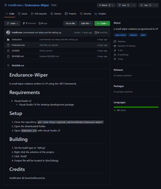Click the README list outline icon

tap(8, 66)
